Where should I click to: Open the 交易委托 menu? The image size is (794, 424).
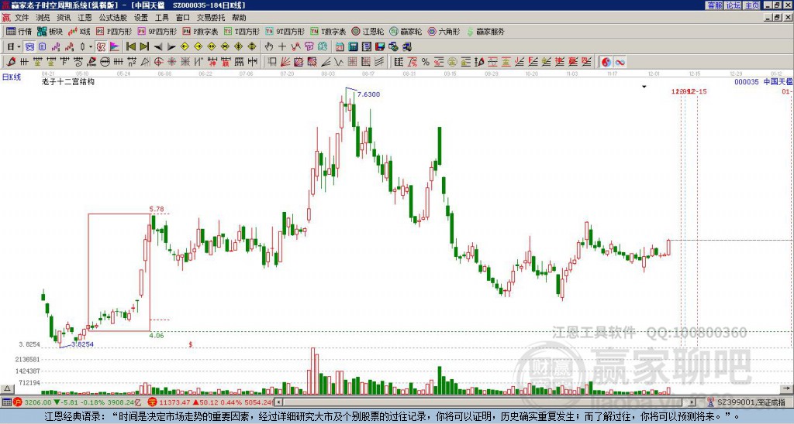(x=211, y=18)
